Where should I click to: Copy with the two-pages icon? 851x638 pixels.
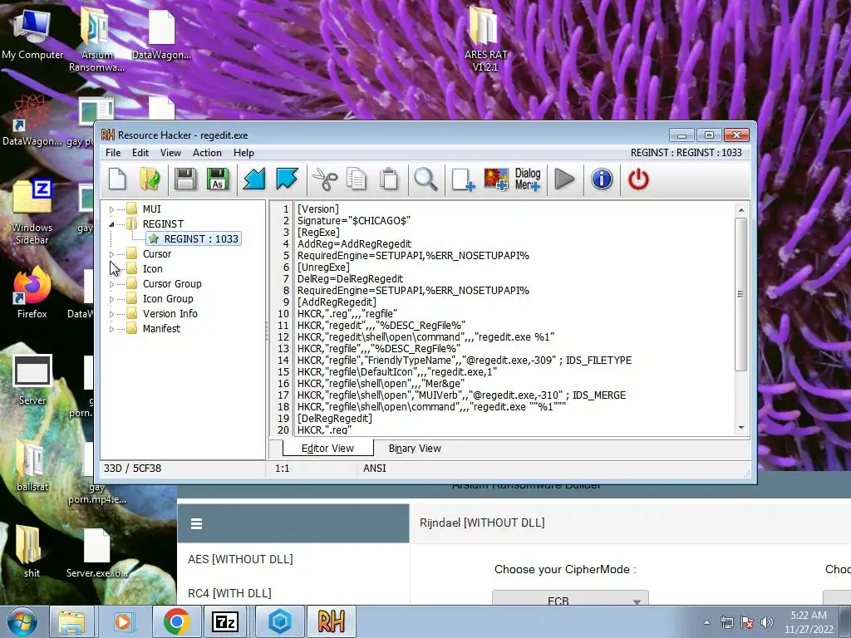[357, 179]
